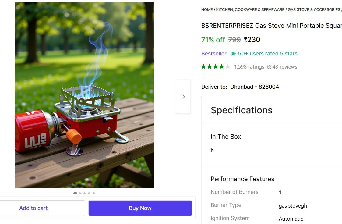Click the teal badge star icon near Bestseller
This screenshot has width=342, height=224.
(x=233, y=53)
